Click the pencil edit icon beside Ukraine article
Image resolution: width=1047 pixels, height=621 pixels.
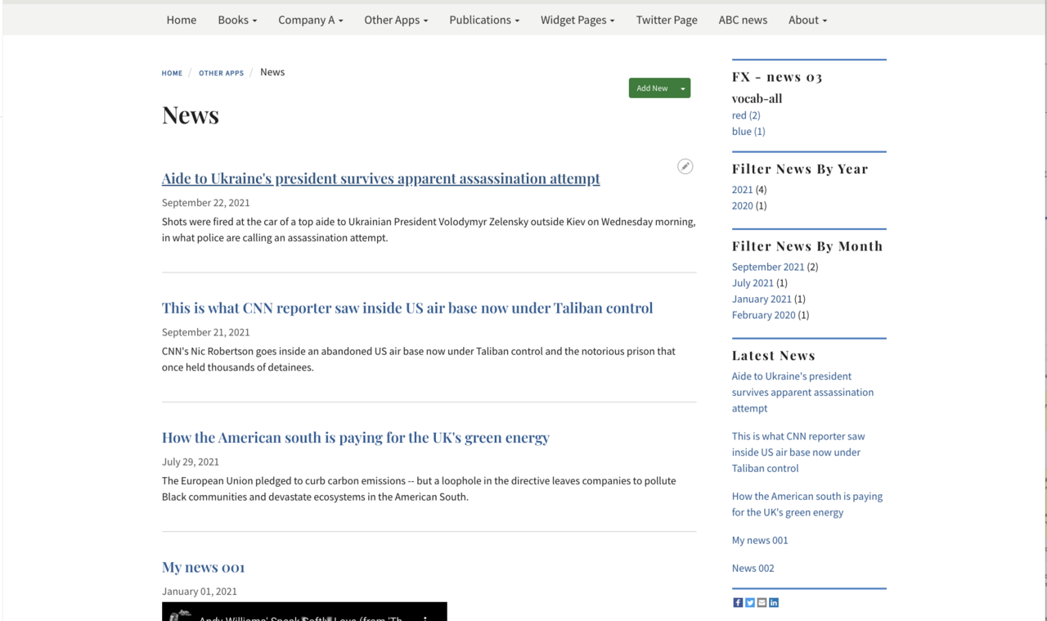pos(685,167)
